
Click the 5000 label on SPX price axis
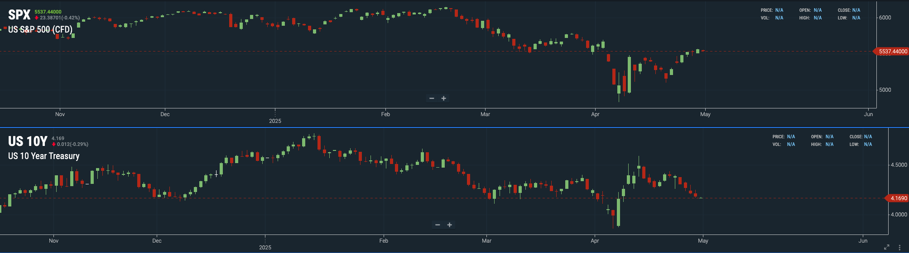[885, 90]
